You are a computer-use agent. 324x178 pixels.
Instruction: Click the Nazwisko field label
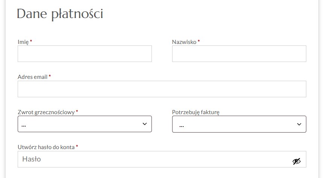(x=184, y=42)
